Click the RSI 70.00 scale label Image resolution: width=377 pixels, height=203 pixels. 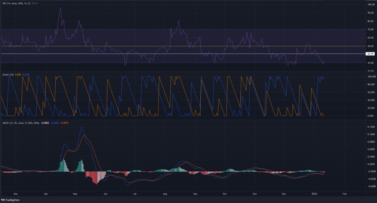(370, 29)
